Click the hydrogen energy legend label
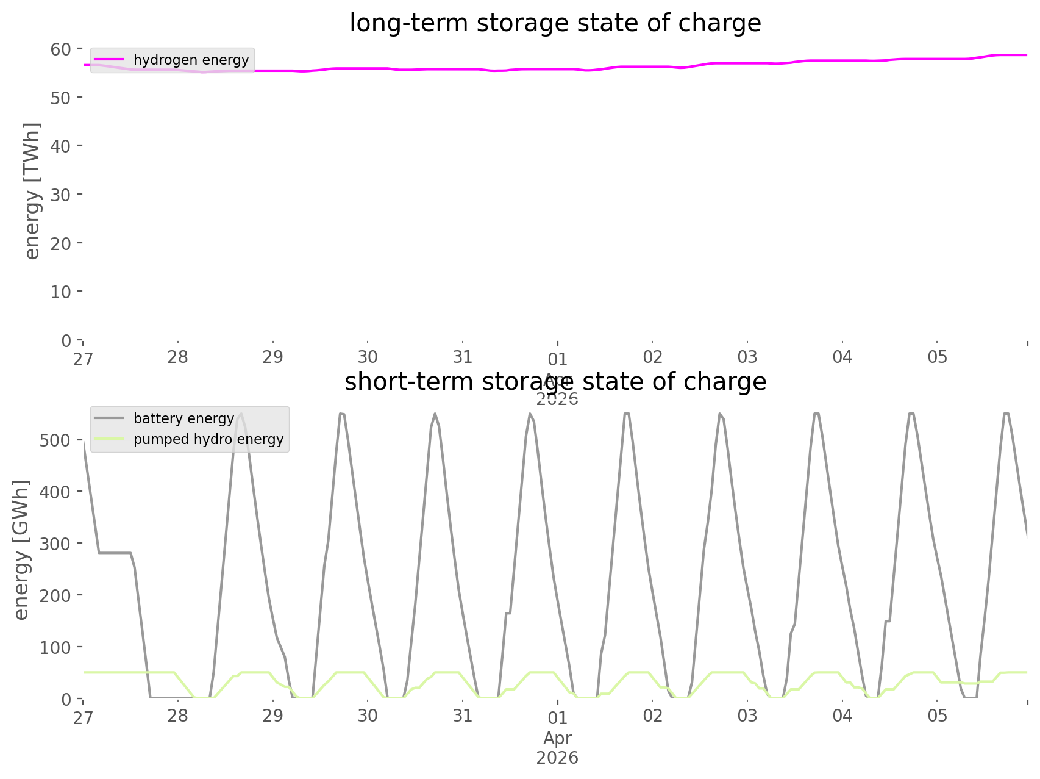 [x=191, y=60]
